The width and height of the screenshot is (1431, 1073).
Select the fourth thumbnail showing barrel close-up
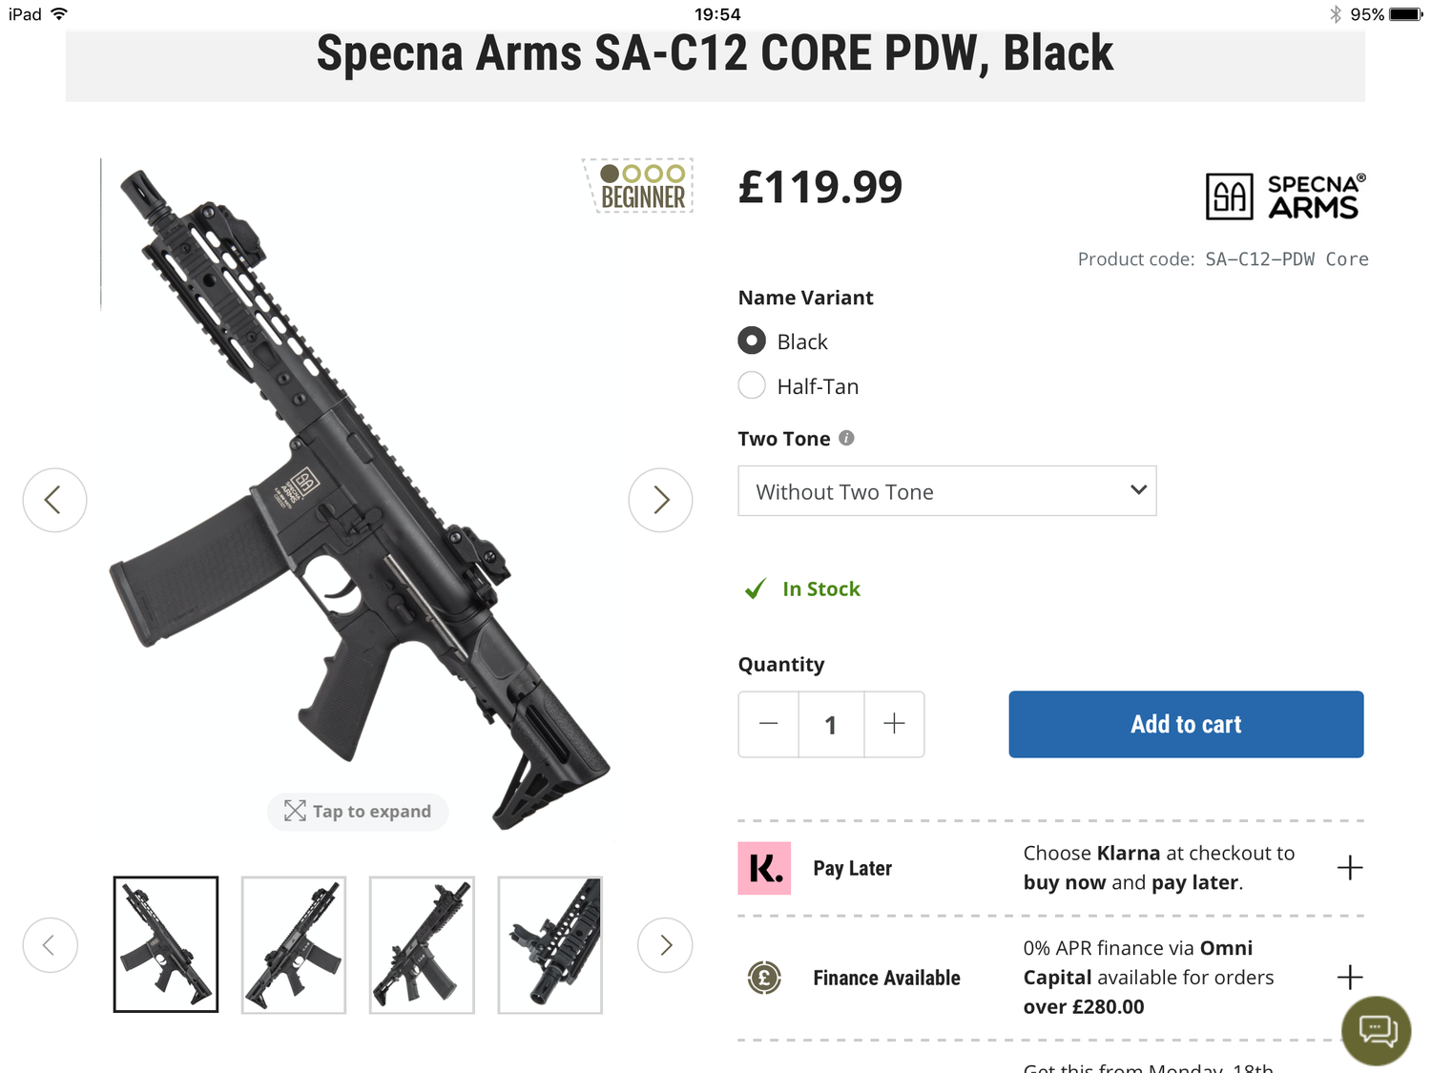point(550,944)
